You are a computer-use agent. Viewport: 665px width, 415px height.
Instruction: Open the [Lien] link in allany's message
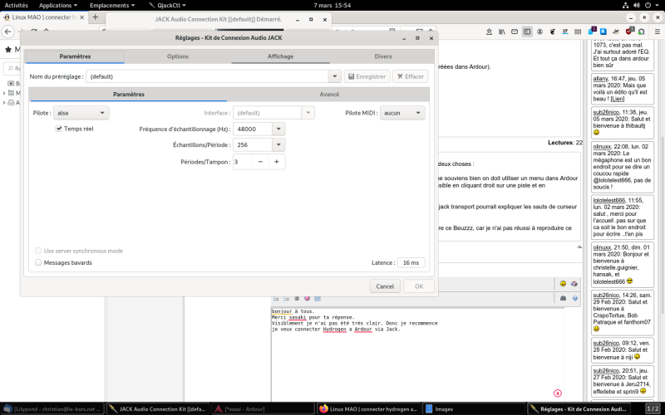(x=617, y=99)
